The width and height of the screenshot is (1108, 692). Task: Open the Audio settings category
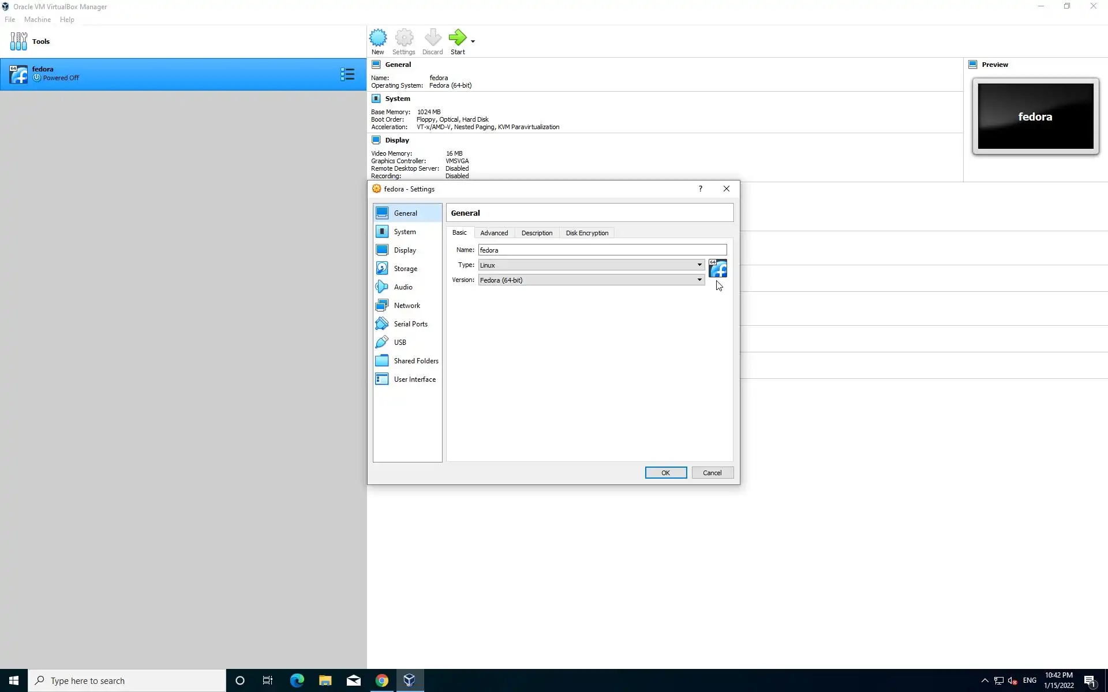[403, 287]
